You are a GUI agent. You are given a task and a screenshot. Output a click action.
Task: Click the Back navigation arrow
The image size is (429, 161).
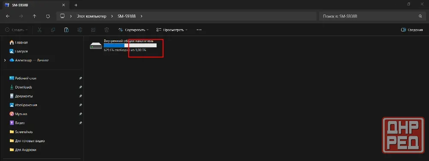[x=8, y=16]
